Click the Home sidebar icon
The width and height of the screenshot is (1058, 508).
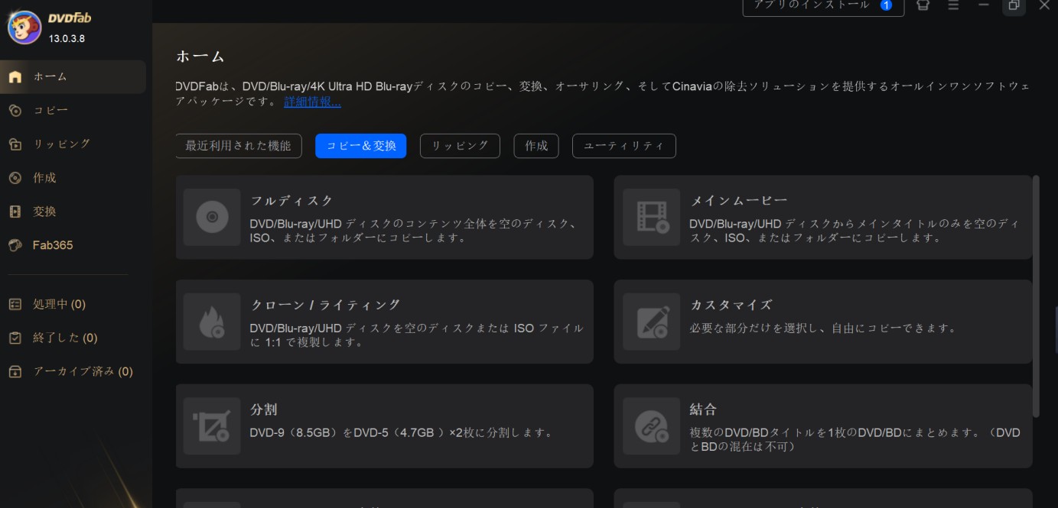pos(15,76)
